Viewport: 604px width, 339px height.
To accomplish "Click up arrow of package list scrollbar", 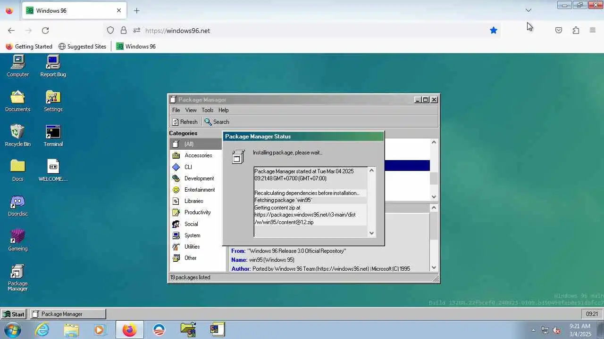I will (x=434, y=142).
